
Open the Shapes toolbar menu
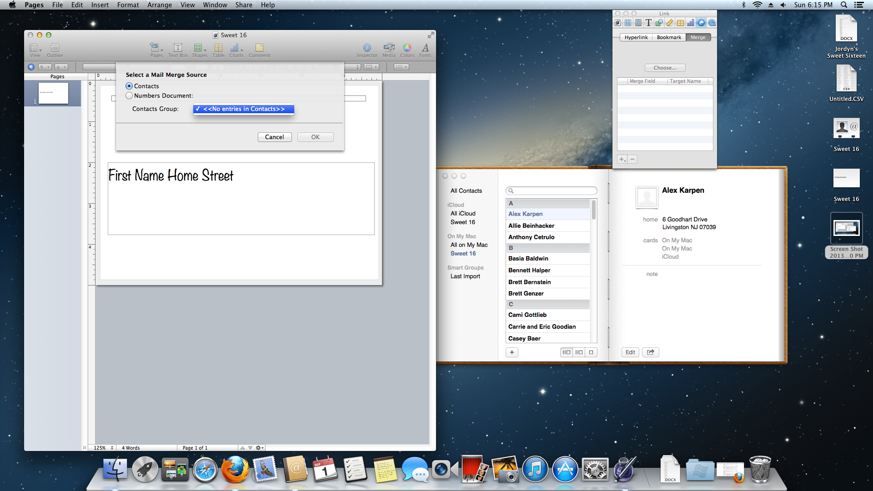pyautogui.click(x=200, y=50)
